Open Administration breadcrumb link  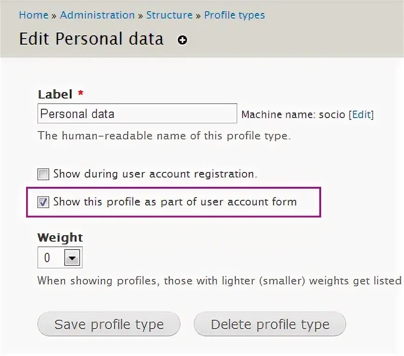(x=97, y=15)
